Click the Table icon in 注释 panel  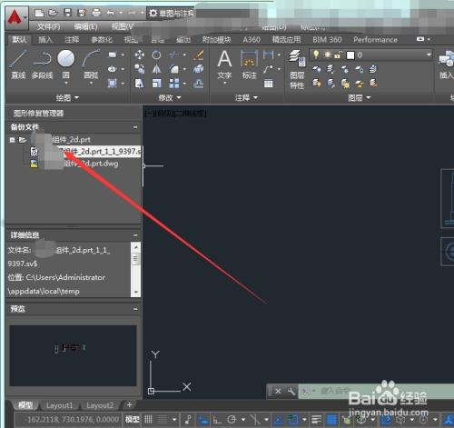(268, 84)
